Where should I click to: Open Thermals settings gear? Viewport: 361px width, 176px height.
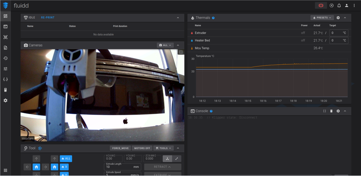point(338,18)
